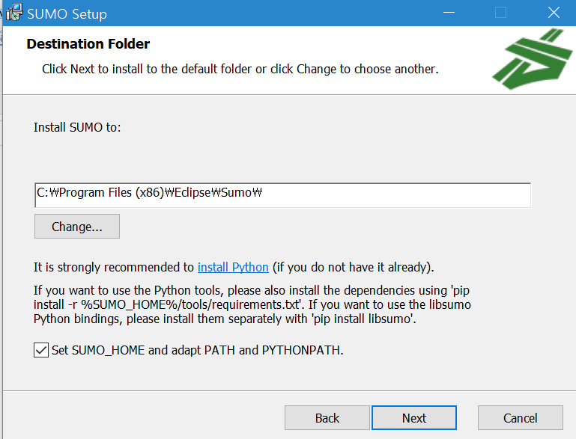Click the 'Click Next to install' instruction text

pyautogui.click(x=240, y=69)
